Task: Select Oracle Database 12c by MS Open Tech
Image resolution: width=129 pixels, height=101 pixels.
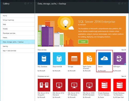Action: pyautogui.click(x=120, y=85)
